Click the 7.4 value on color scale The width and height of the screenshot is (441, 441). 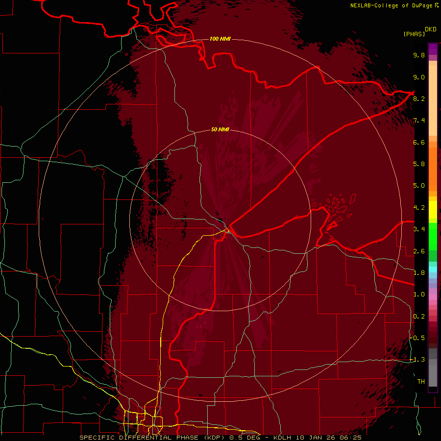[x=419, y=121]
